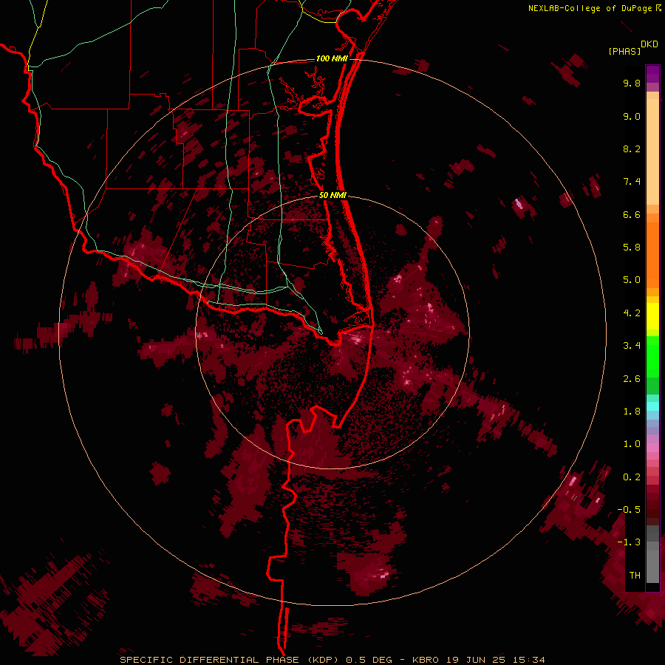Click the 1.8 value on color scale
The image size is (665, 665).
pos(632,412)
